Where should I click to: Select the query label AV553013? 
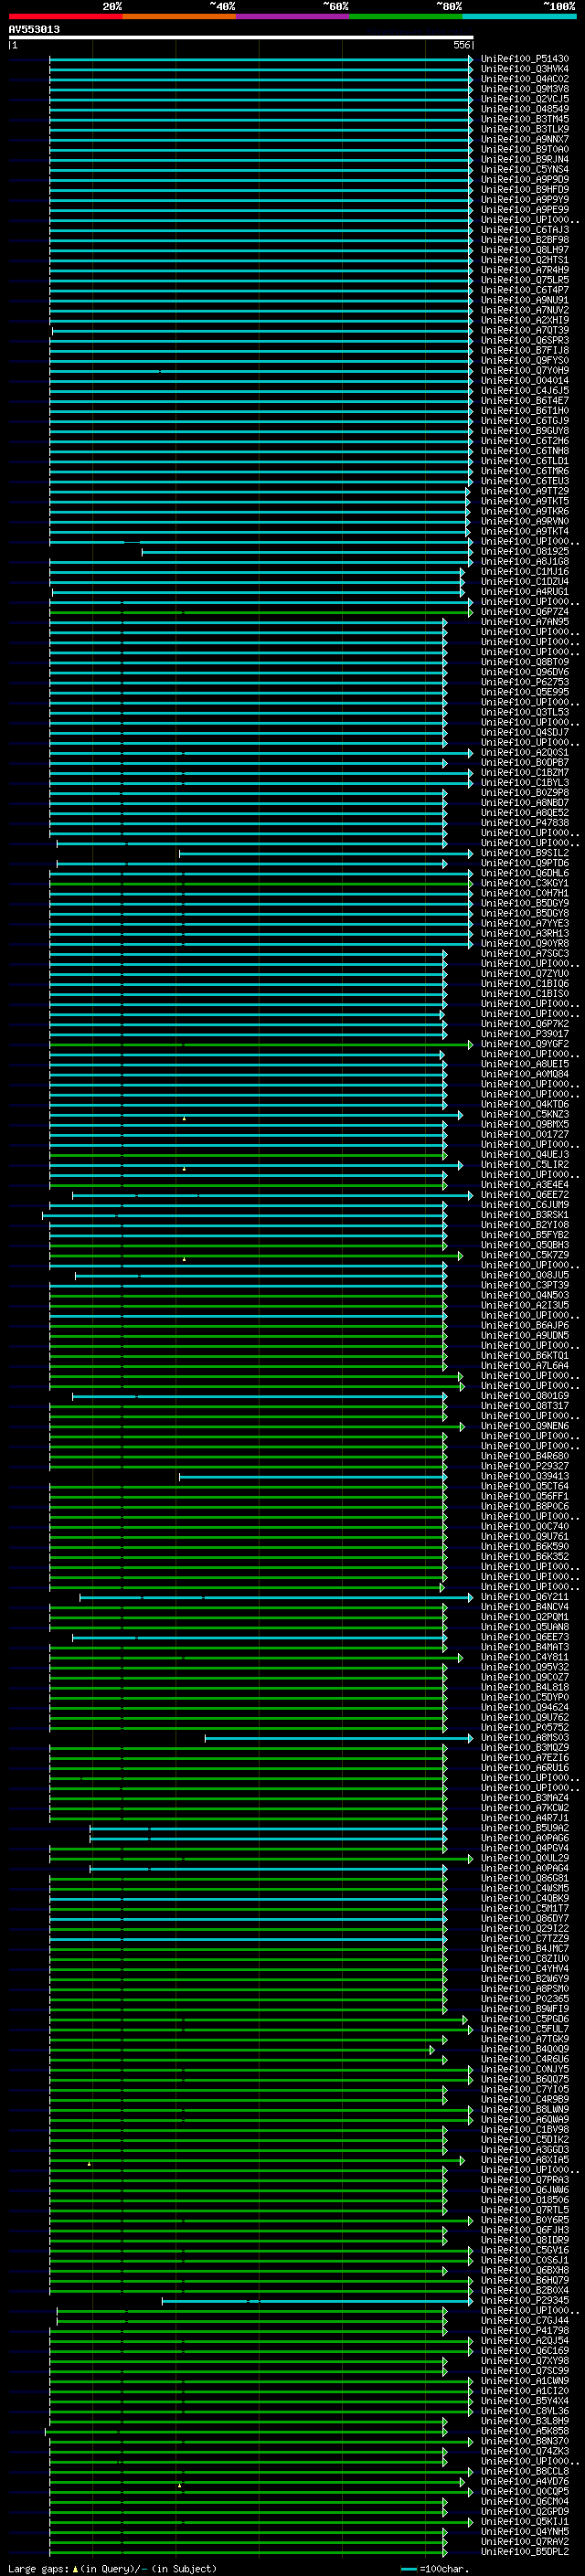pyautogui.click(x=34, y=29)
